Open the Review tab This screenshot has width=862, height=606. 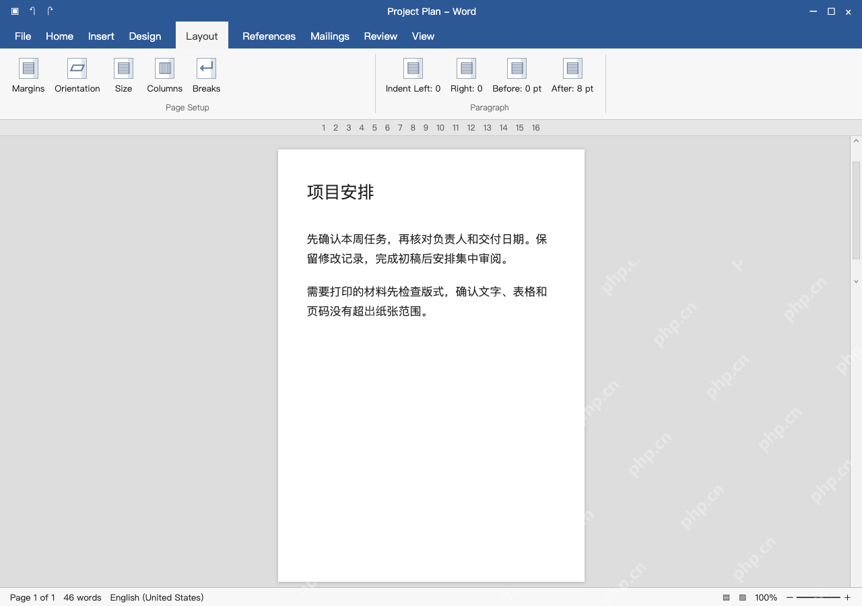point(380,36)
